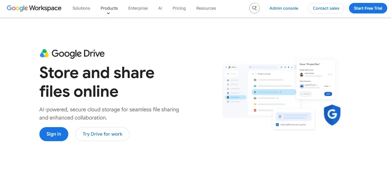Click the blue Sign in button

point(54,134)
